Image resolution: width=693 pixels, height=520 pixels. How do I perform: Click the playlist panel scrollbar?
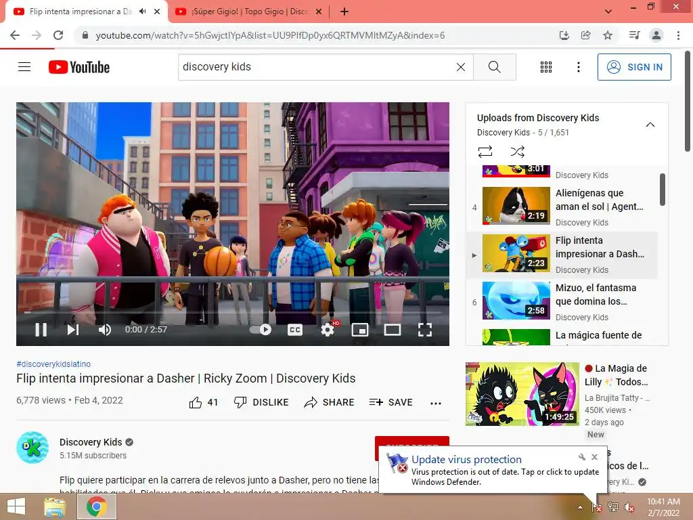coord(663,190)
